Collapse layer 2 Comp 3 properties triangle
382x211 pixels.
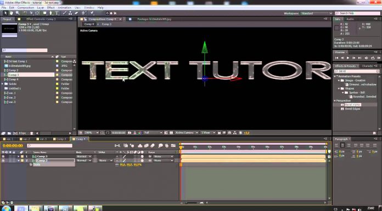[x=18, y=161]
